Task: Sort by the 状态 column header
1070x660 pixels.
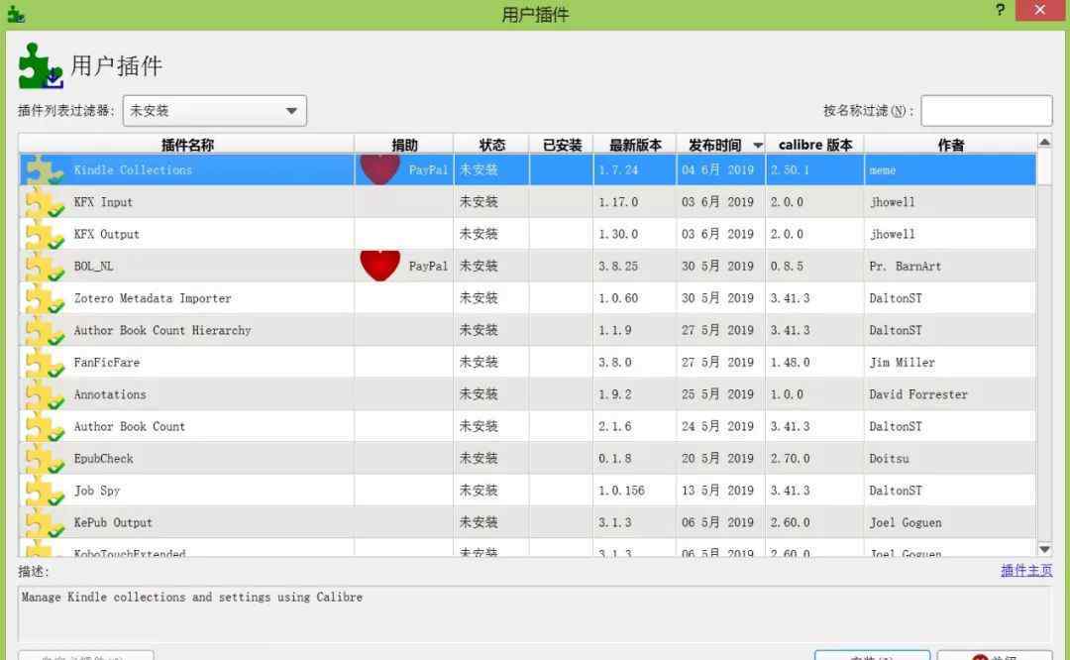Action: click(491, 145)
